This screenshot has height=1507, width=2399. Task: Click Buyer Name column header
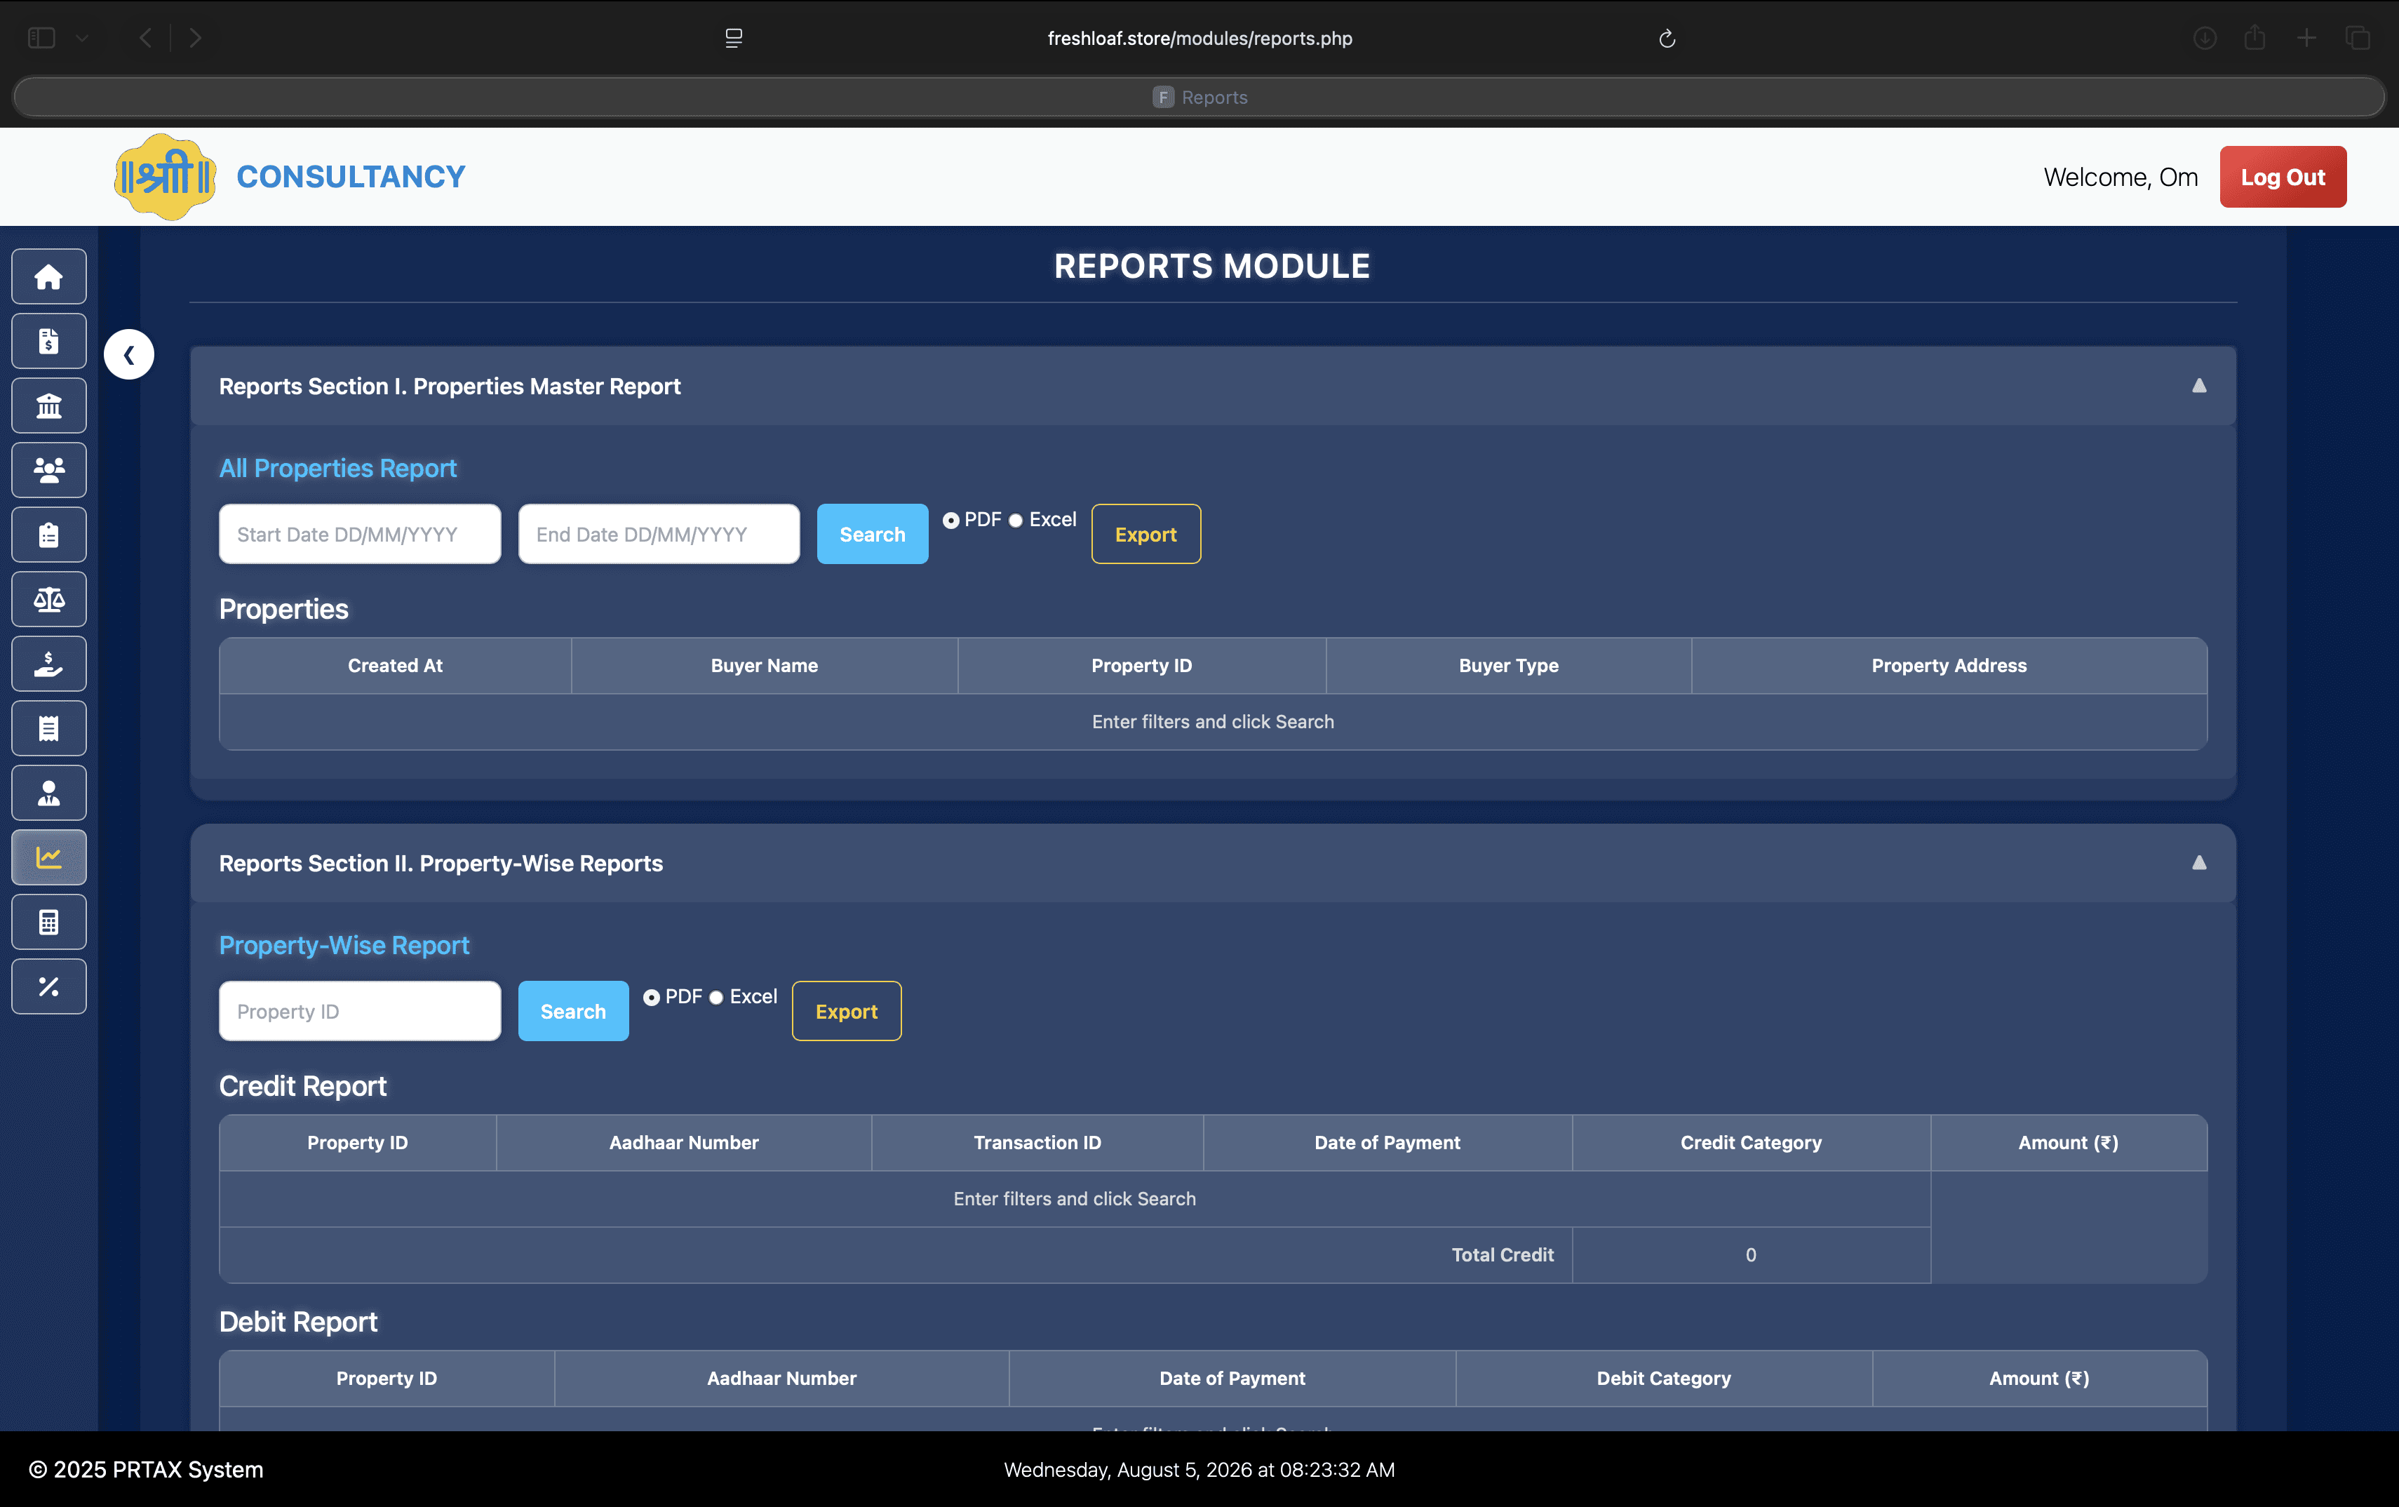pos(764,666)
